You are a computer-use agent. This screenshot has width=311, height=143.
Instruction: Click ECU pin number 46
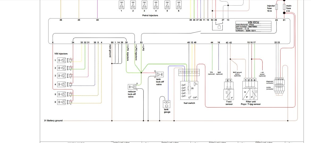click(61, 20)
